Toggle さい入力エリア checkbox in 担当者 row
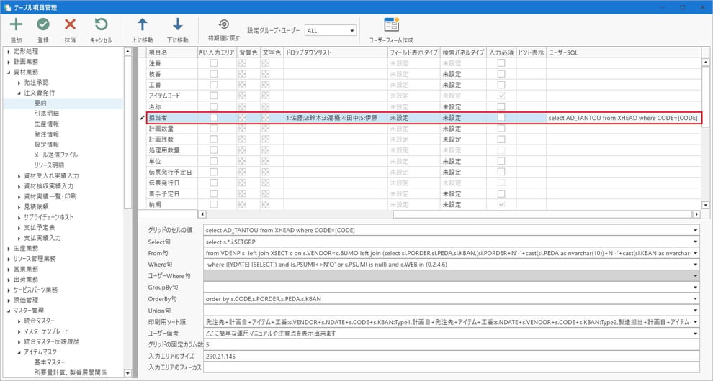Screen dimensions: 713x381 214,117
